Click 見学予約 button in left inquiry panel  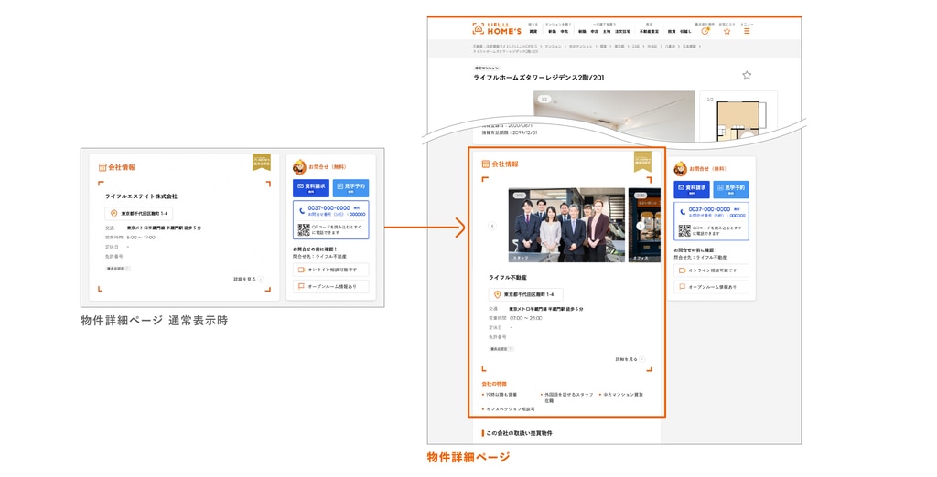[350, 188]
